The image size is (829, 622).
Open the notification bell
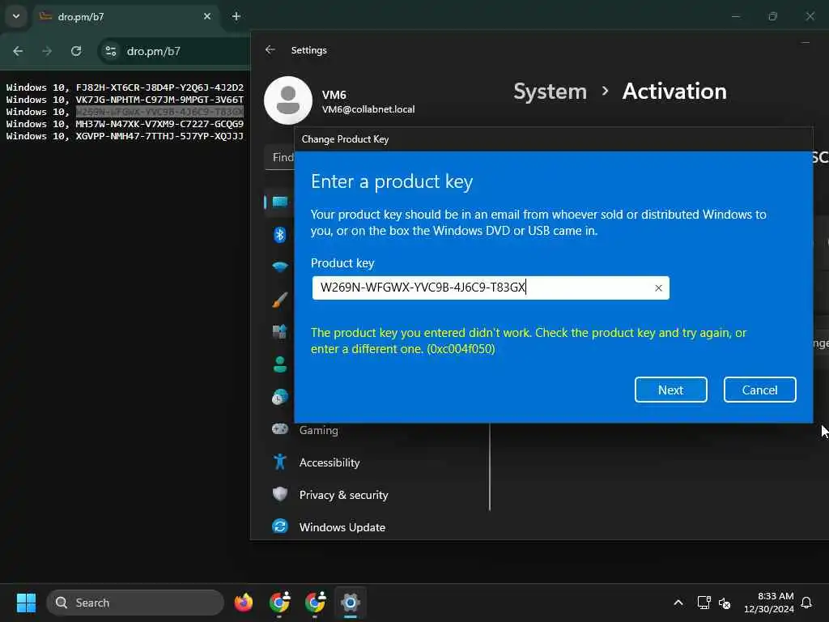click(806, 603)
